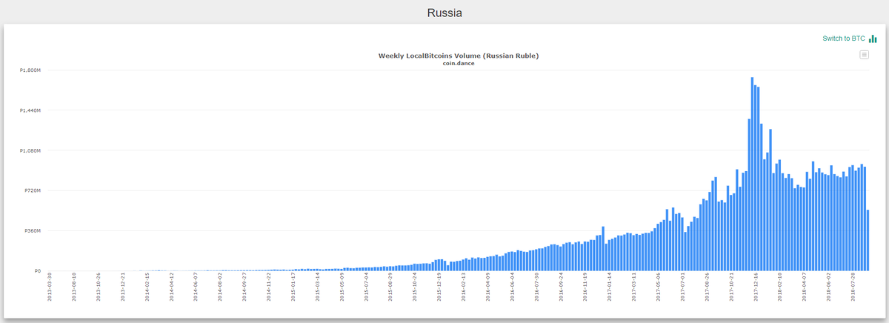The image size is (889, 323).
Task: Click the P720M y-axis label
Action: click(32, 190)
